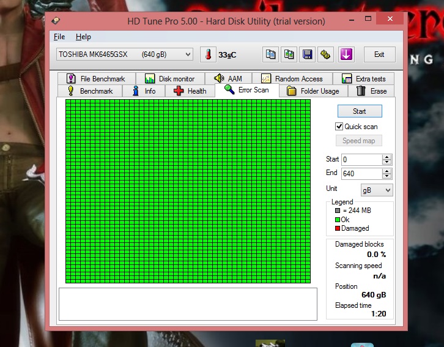Click the purple down-arrow toolbar icon
Image resolution: width=444 pixels, height=347 pixels.
[x=346, y=54]
